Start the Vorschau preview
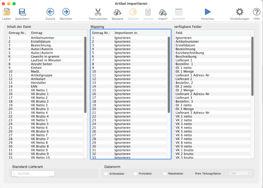 208,12
